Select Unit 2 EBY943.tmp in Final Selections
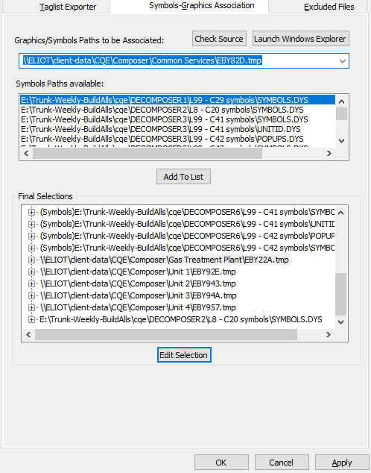This screenshot has width=371, height=473. coord(138,284)
